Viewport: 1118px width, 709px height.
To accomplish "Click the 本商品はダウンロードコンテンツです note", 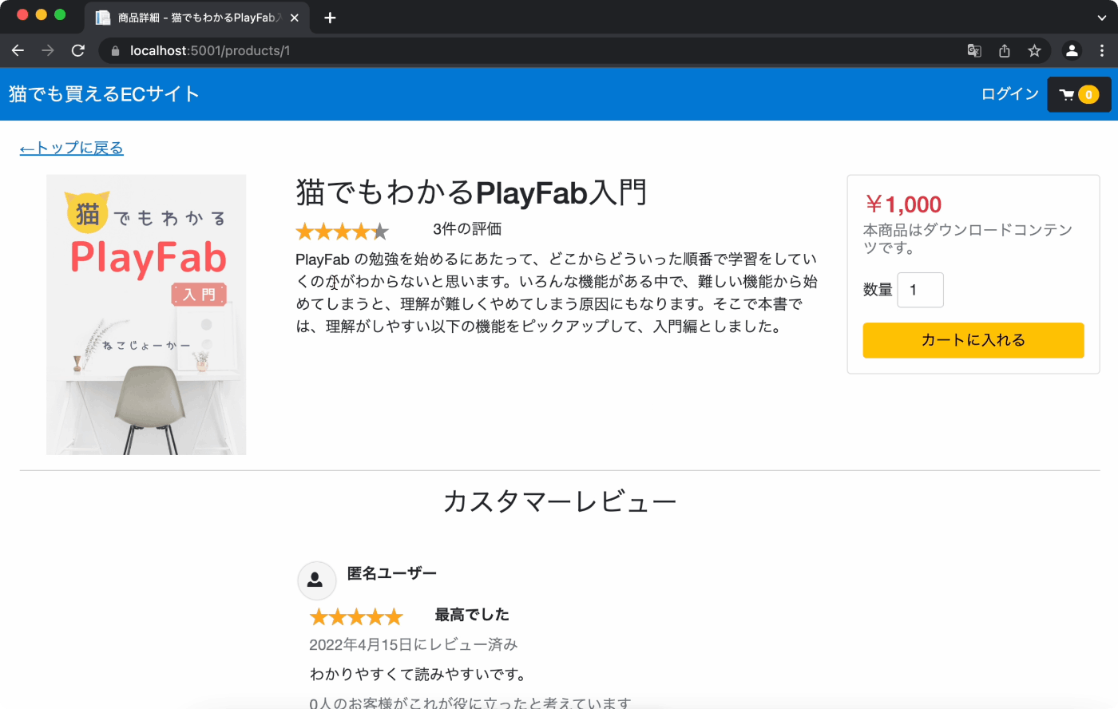I will click(968, 239).
